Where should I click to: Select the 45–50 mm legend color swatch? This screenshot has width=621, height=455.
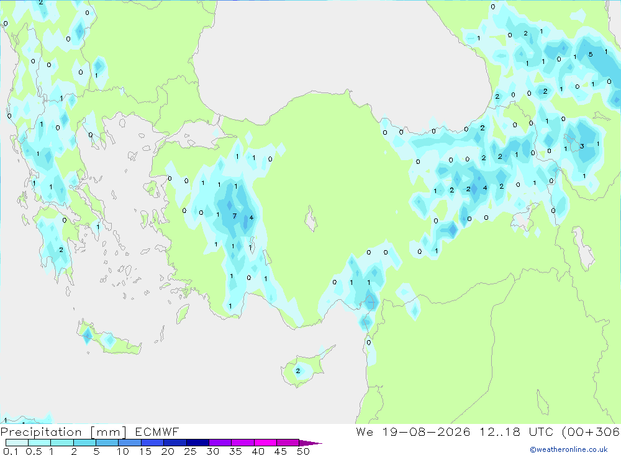288,443
